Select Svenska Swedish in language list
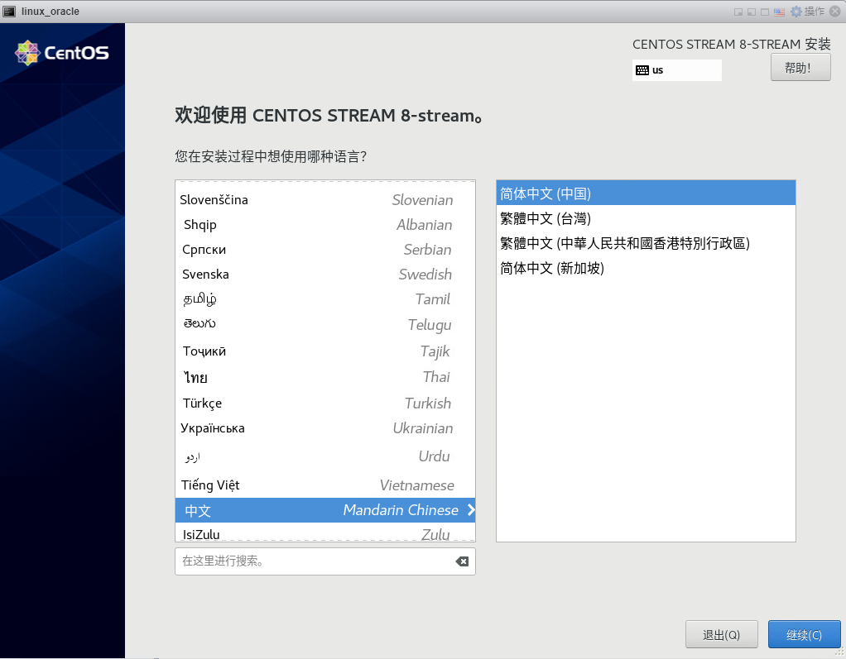Viewport: 846px width, 659px height. (324, 275)
